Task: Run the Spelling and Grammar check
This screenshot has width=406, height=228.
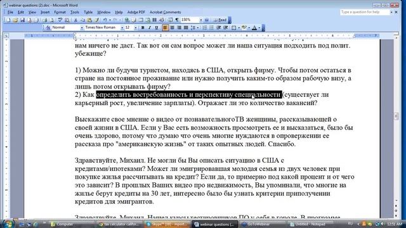Action: pyautogui.click(x=60, y=20)
